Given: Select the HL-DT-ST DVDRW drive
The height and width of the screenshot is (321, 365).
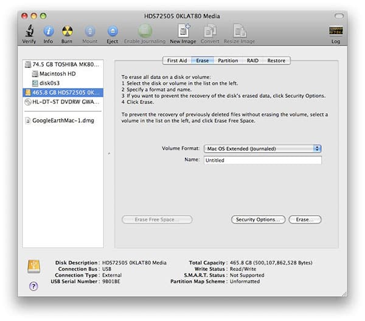Looking at the screenshot, I should click(x=63, y=102).
